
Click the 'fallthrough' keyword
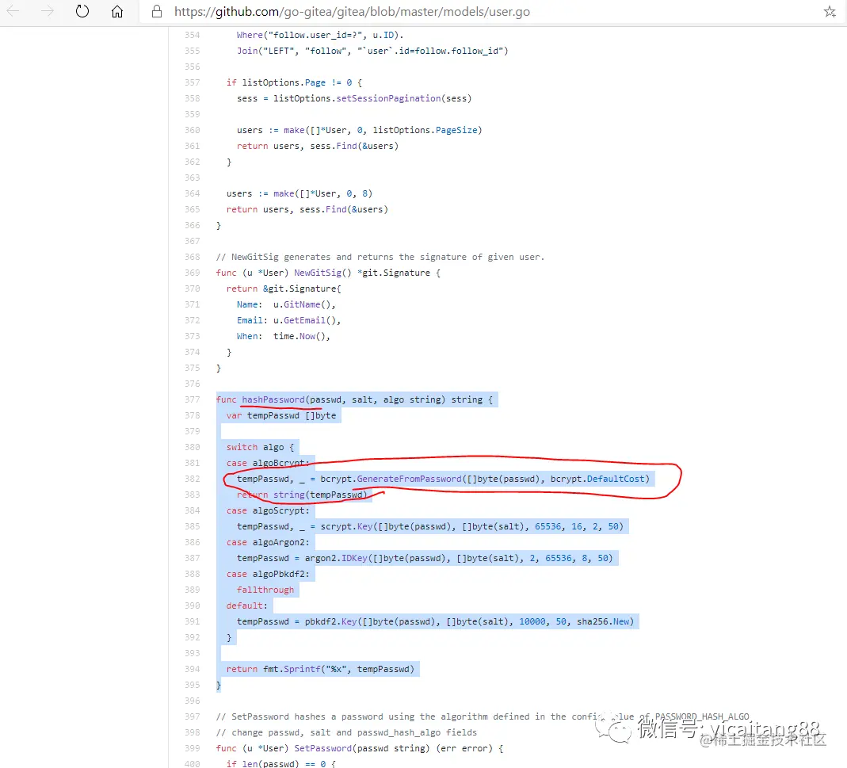[265, 590]
